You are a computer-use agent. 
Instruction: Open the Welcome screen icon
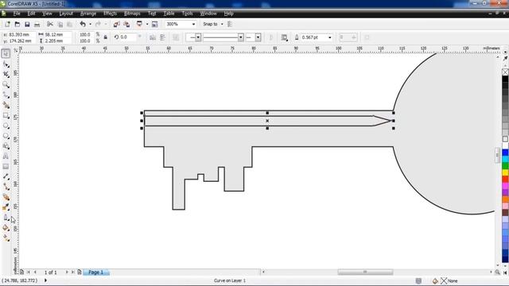click(x=155, y=24)
